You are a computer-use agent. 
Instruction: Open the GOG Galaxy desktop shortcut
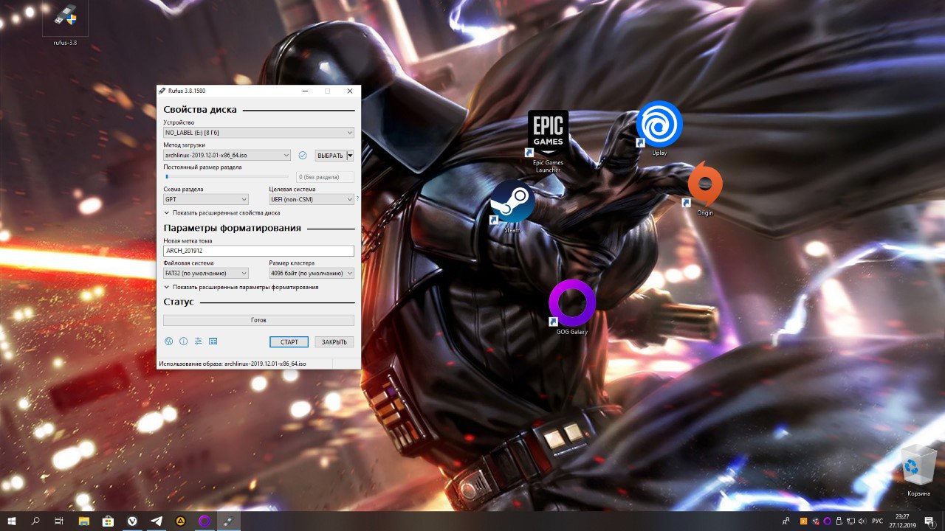[x=572, y=308]
